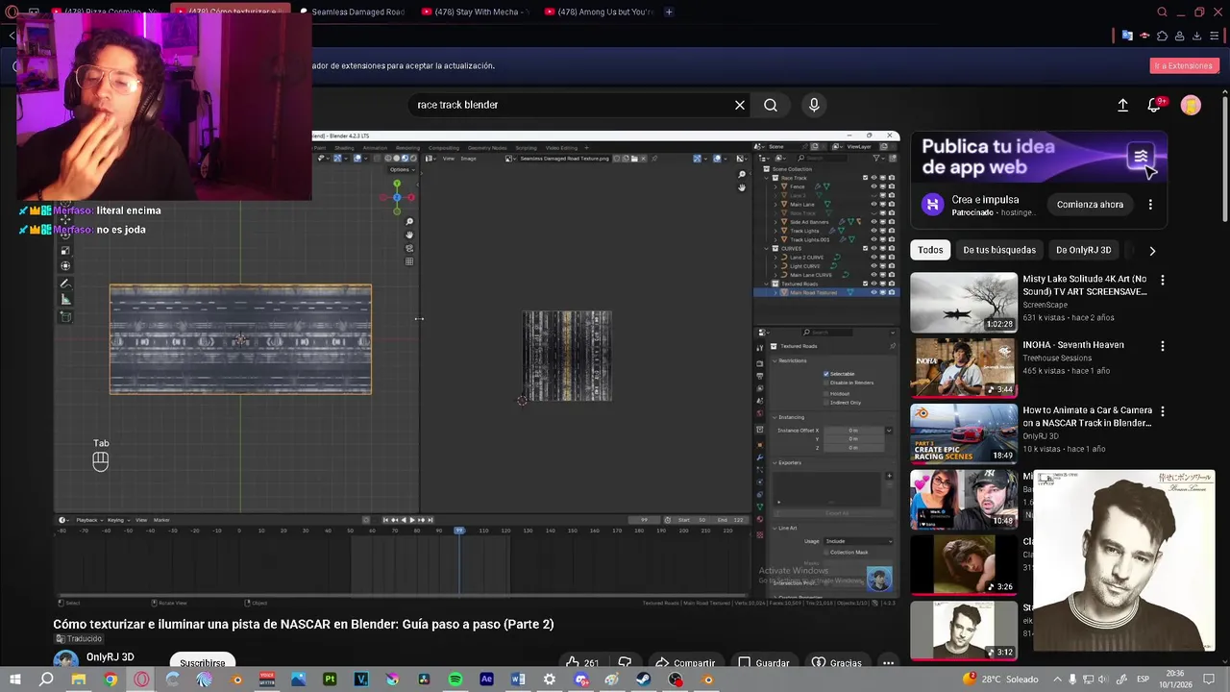Click the video timeline playhead marker at frame 90

pyautogui.click(x=459, y=531)
